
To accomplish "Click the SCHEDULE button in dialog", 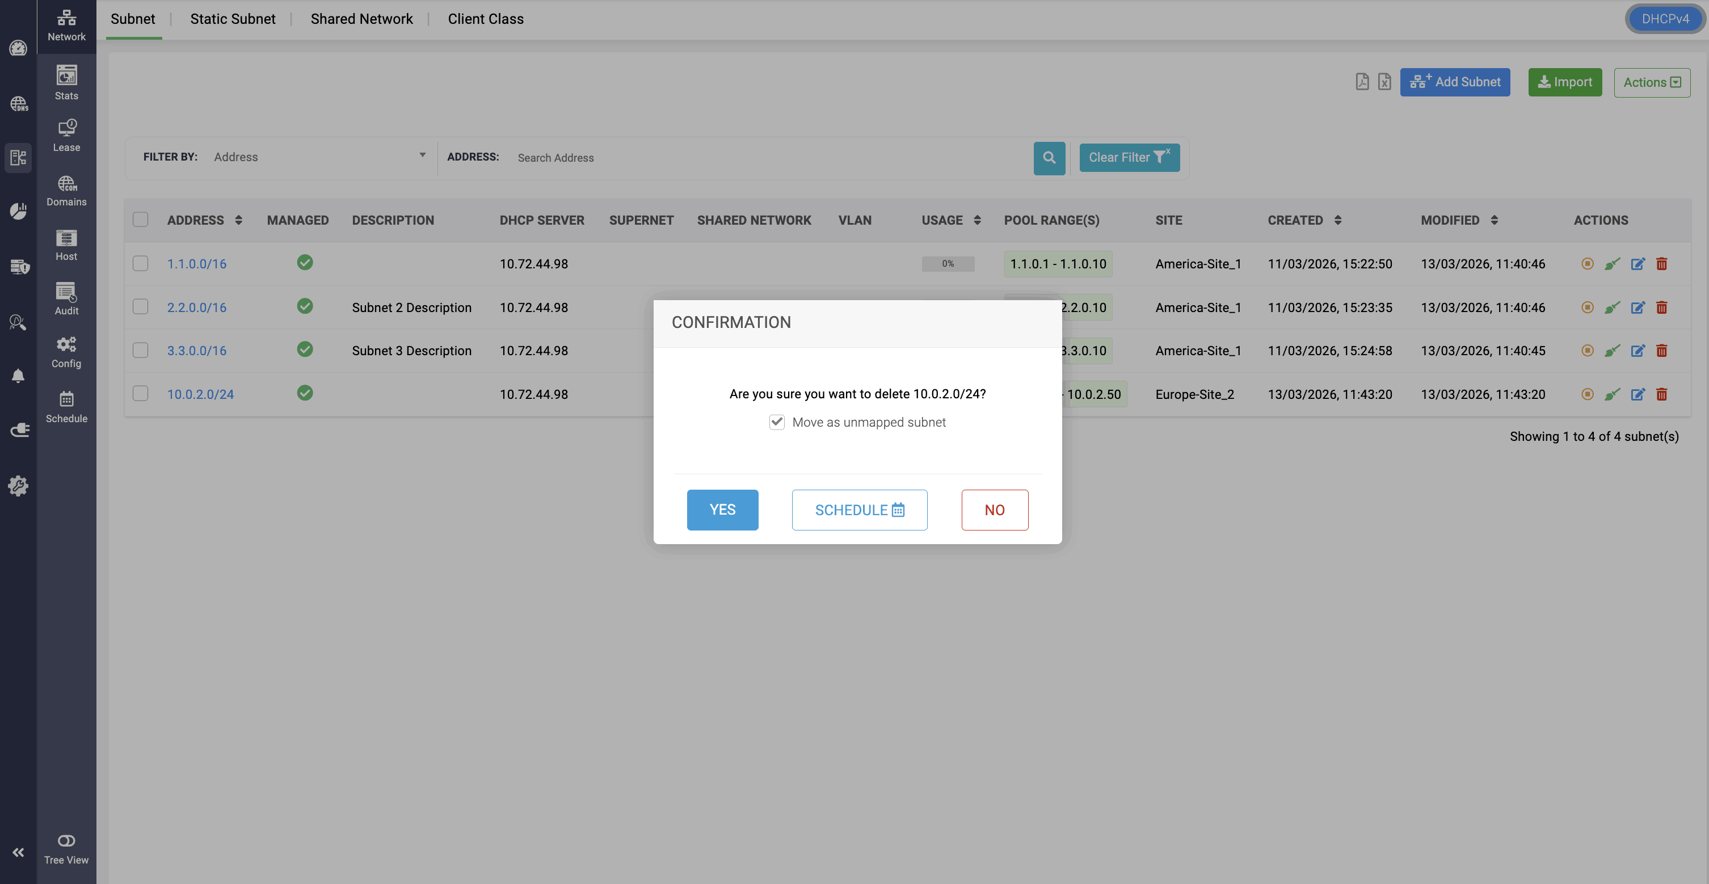I will (859, 510).
